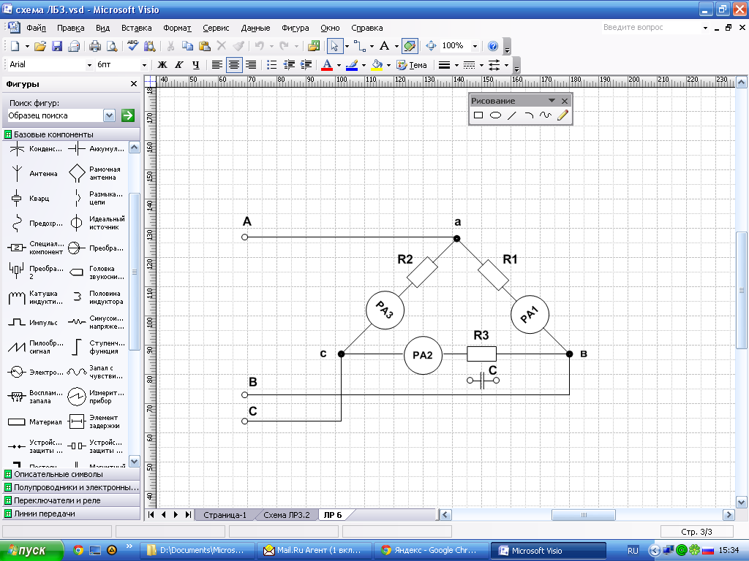Image resolution: width=749 pixels, height=561 pixels.
Task: Select Arc tool in Drawing toolbar
Action: [528, 115]
